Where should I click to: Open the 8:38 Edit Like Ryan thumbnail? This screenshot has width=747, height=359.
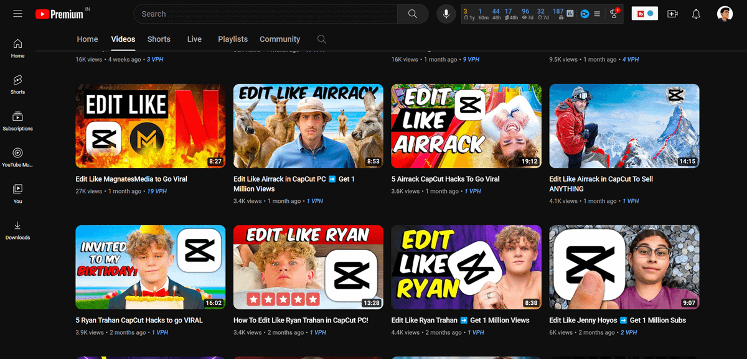pos(466,268)
